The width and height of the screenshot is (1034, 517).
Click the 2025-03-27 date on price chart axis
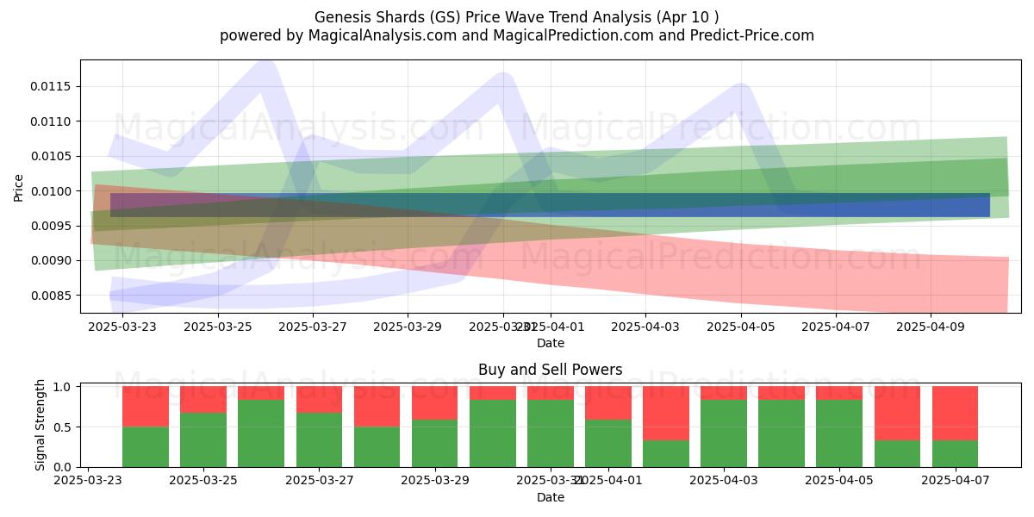[313, 327]
